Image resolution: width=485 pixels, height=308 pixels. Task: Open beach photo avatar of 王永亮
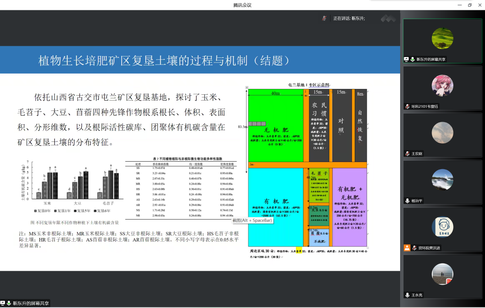point(442,274)
